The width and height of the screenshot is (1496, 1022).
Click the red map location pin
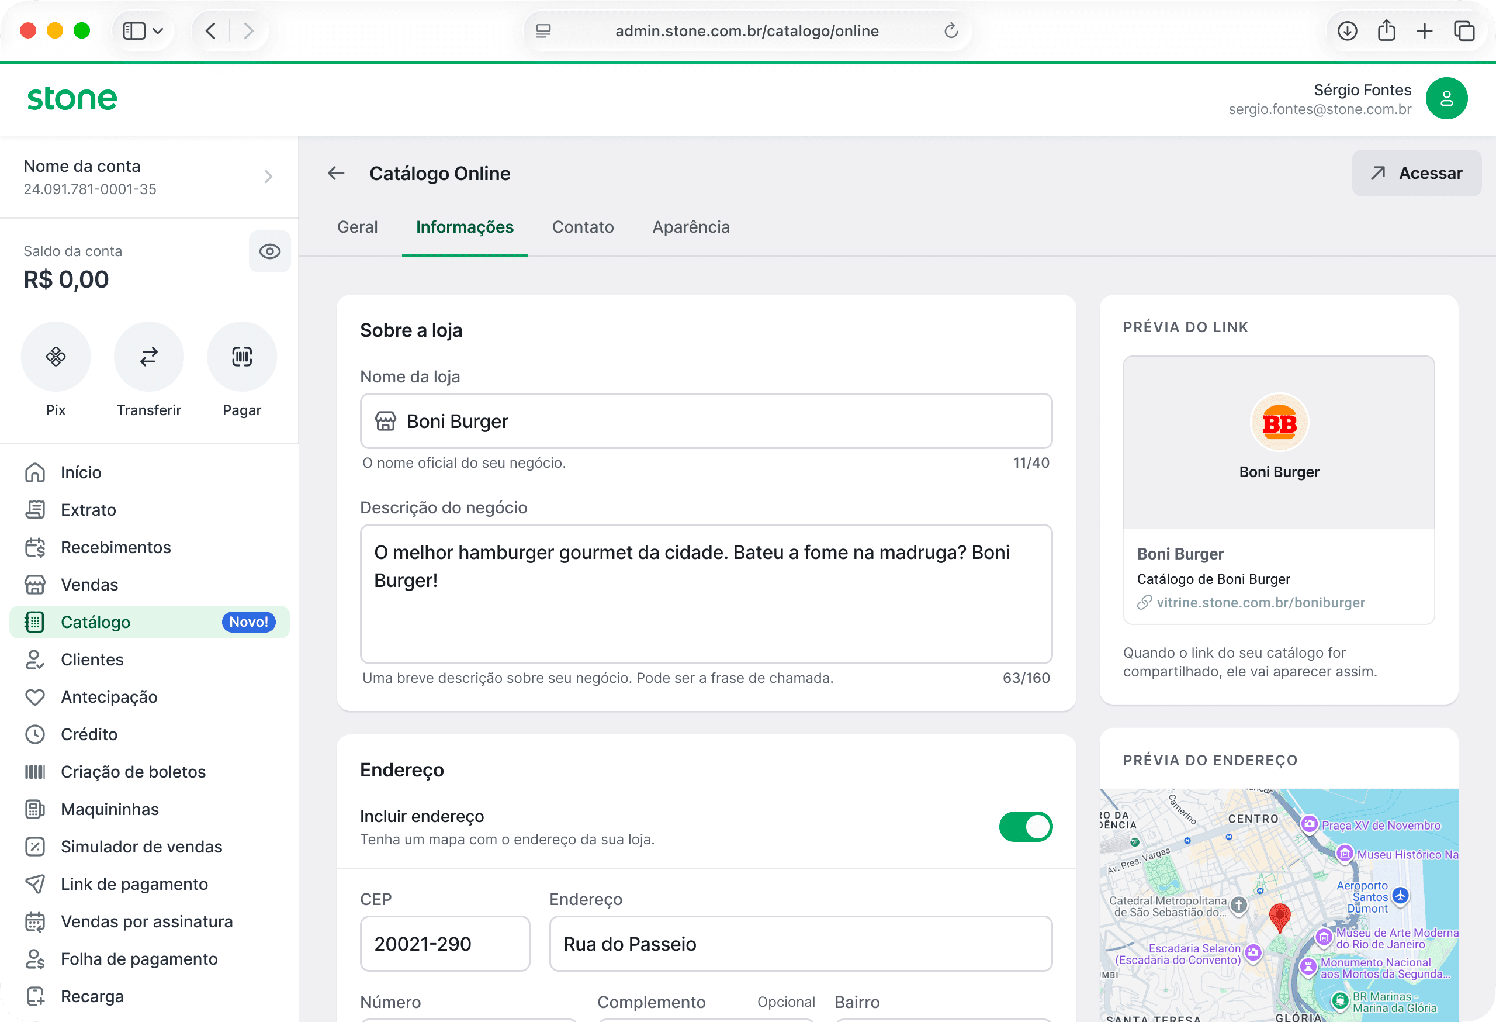tap(1279, 918)
